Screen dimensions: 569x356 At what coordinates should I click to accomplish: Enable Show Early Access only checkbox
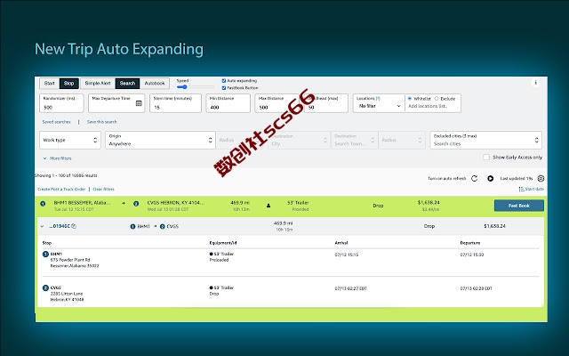[486, 157]
